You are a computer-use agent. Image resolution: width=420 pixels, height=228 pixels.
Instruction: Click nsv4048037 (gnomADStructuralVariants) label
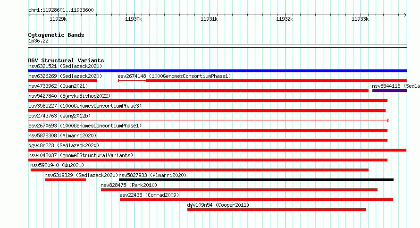[x=81, y=155]
